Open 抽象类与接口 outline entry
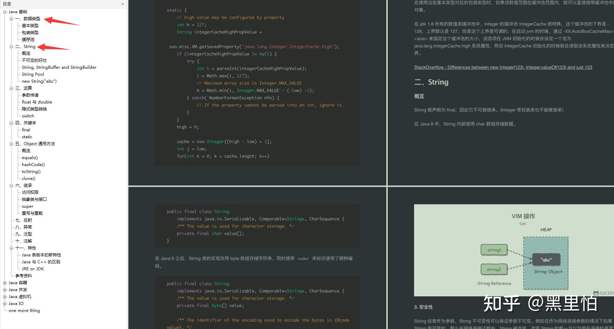 point(34,199)
